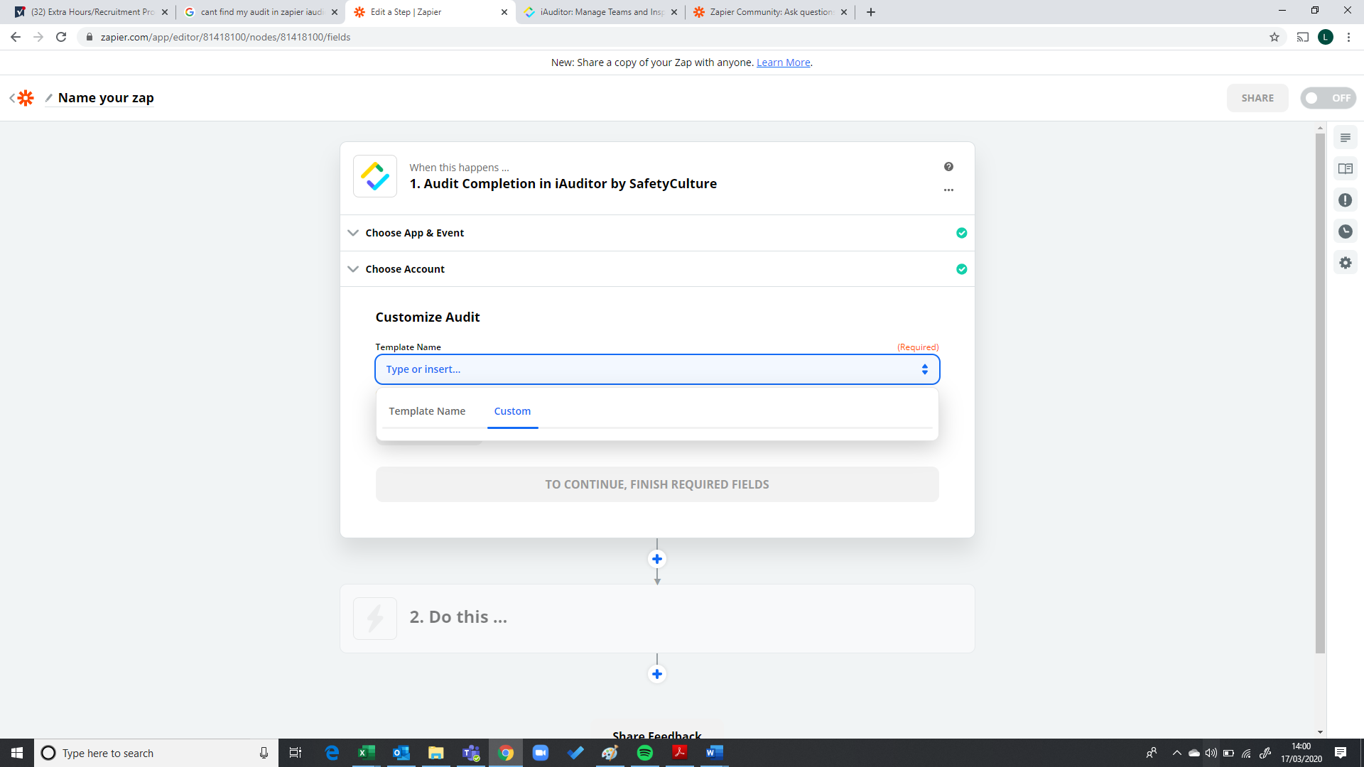Screen dimensions: 1364x767
Task: Open a new browser tab
Action: pyautogui.click(x=871, y=12)
